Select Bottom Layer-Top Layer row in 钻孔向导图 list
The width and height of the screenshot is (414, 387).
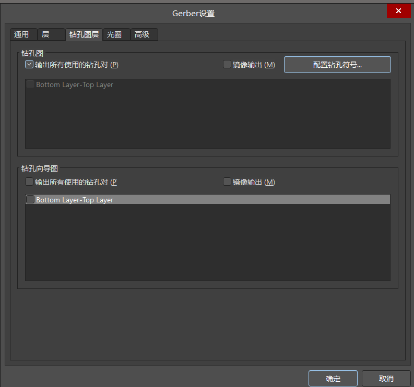coord(208,199)
